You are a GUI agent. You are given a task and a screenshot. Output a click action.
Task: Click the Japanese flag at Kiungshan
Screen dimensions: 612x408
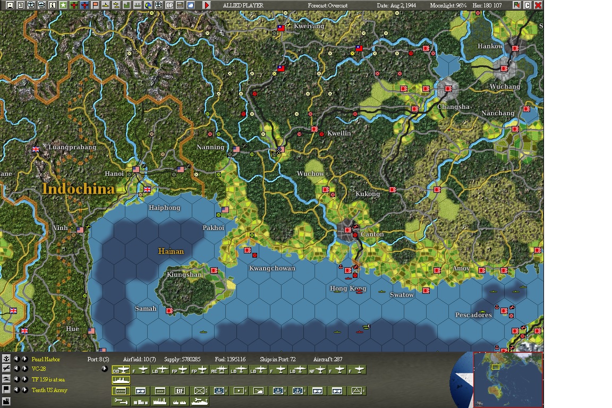[214, 270]
